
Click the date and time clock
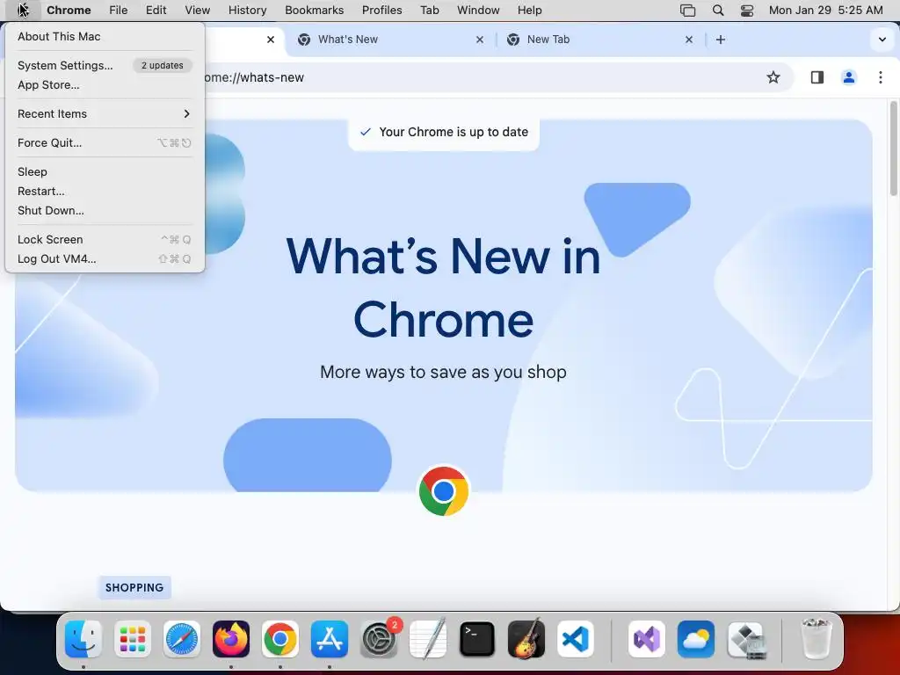[825, 11]
